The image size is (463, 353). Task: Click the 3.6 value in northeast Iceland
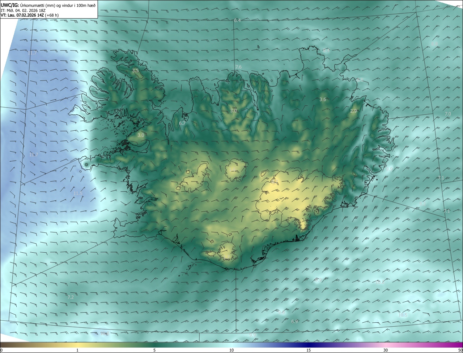point(323,100)
